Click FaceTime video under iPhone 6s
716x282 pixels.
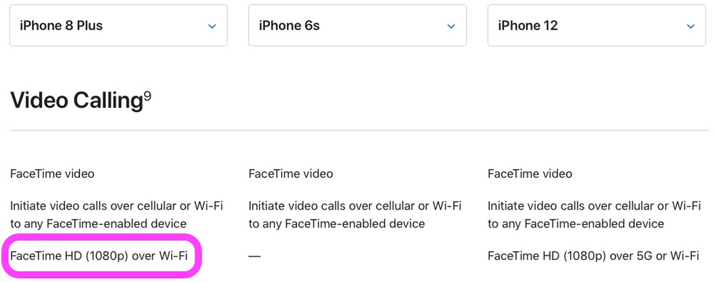[290, 174]
